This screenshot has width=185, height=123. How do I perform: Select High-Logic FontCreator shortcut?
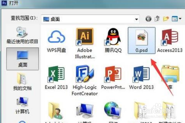pyautogui.click(x=85, y=80)
